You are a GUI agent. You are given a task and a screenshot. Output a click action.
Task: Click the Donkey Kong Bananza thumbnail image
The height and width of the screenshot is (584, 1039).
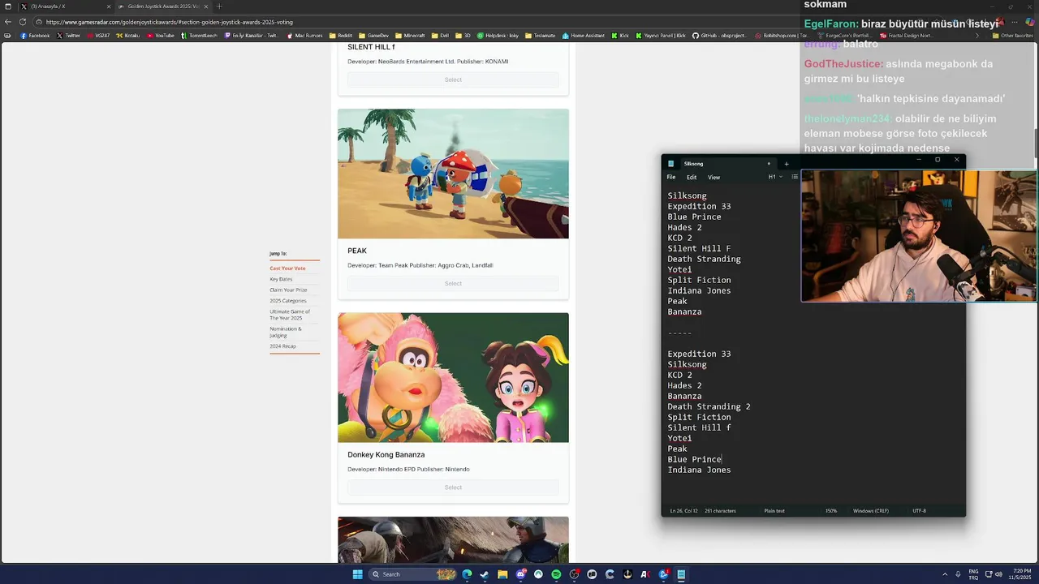tap(453, 378)
